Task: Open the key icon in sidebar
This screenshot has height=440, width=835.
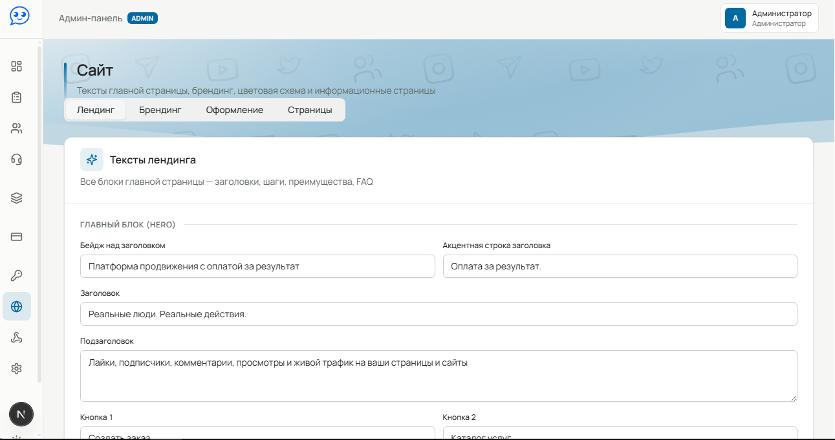Action: (17, 275)
